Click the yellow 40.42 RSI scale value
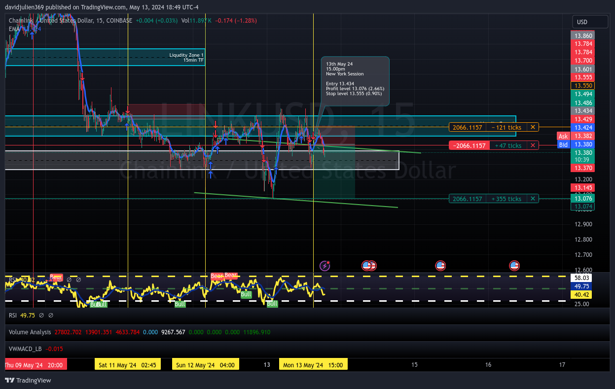 pos(582,295)
